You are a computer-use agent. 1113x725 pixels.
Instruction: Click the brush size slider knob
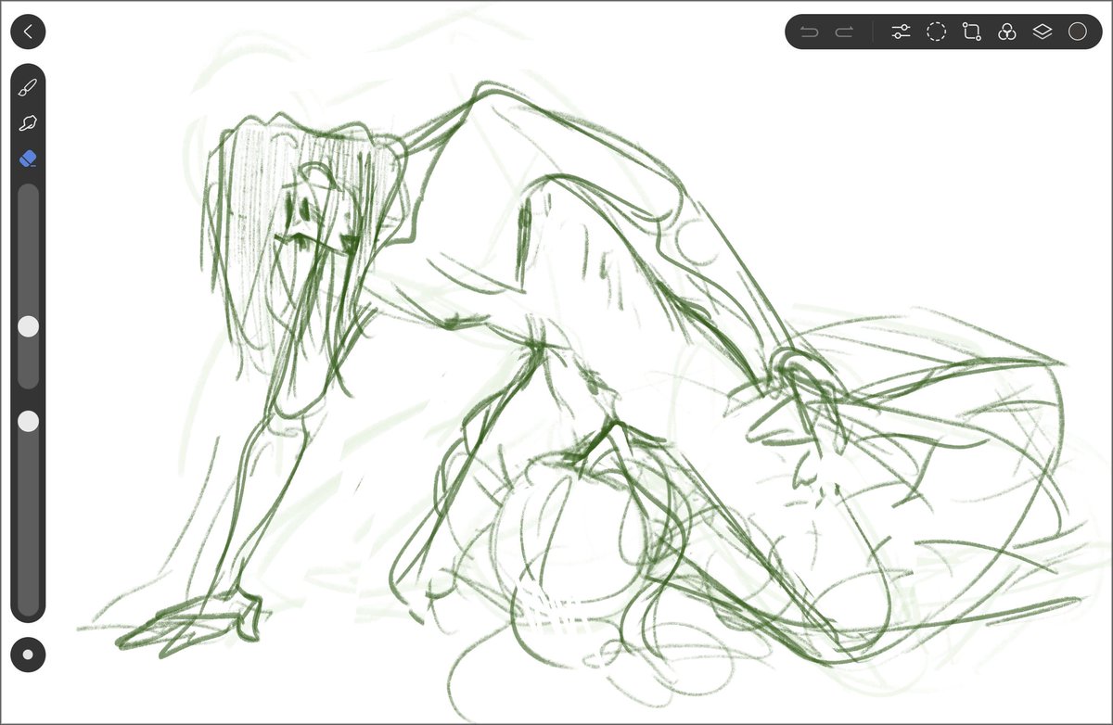tap(29, 326)
